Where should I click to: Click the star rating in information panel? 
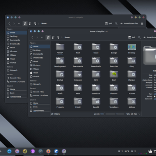pyautogui.click(x=155, y=96)
